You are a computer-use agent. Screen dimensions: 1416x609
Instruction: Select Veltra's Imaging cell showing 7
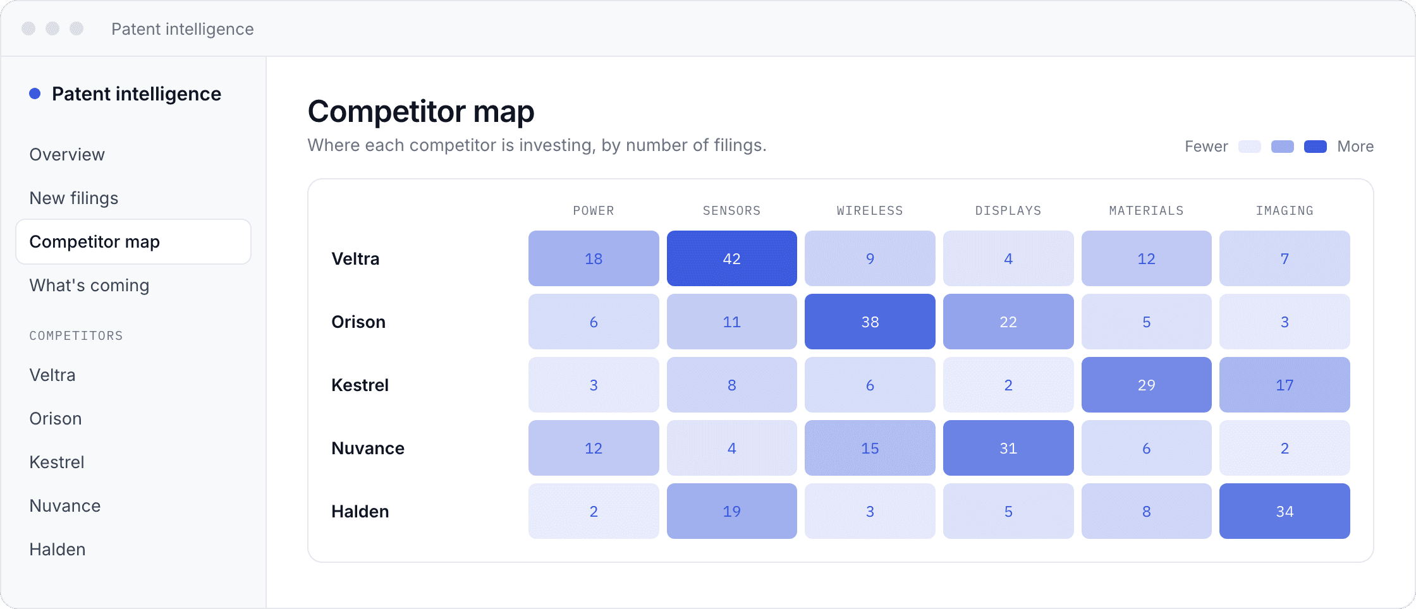1285,258
